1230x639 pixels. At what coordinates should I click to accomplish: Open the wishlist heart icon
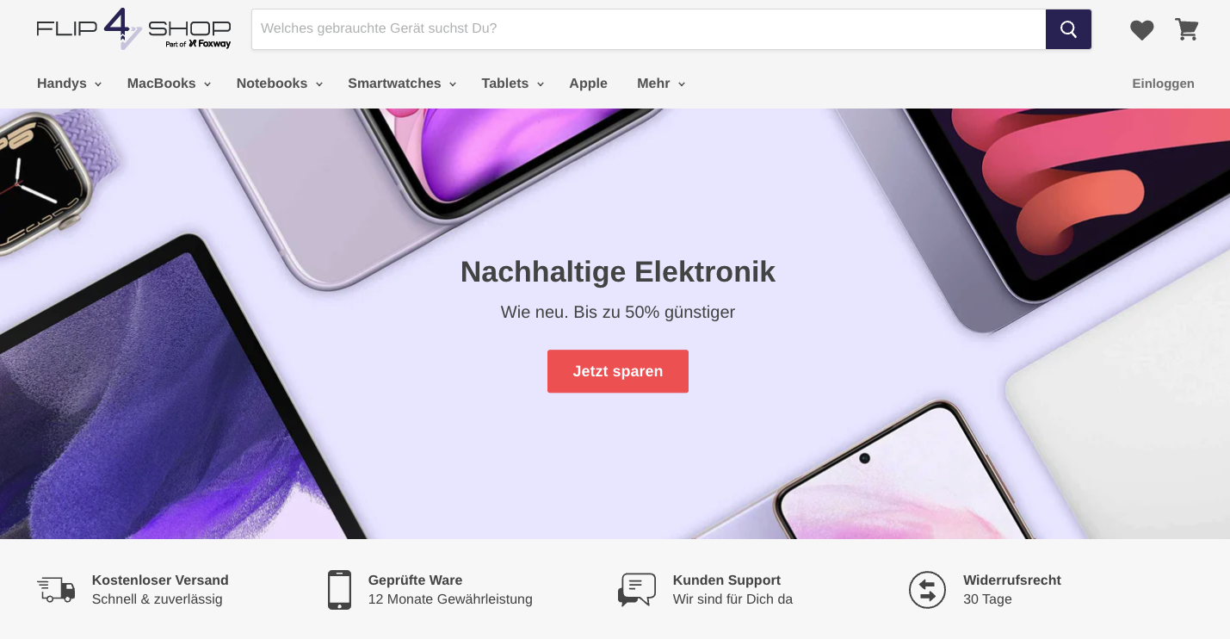(1141, 30)
